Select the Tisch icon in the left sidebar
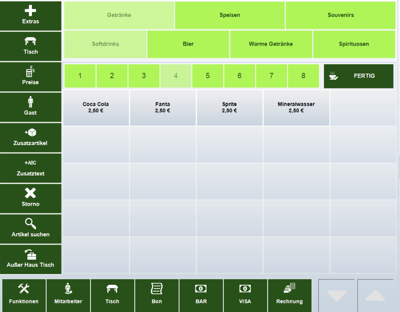The width and height of the screenshot is (400, 312). [x=31, y=46]
